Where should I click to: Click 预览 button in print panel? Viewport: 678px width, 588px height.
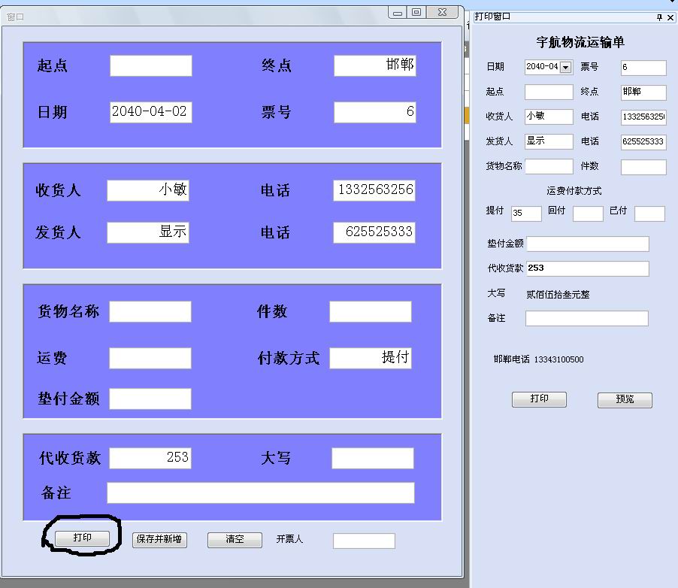click(x=625, y=399)
